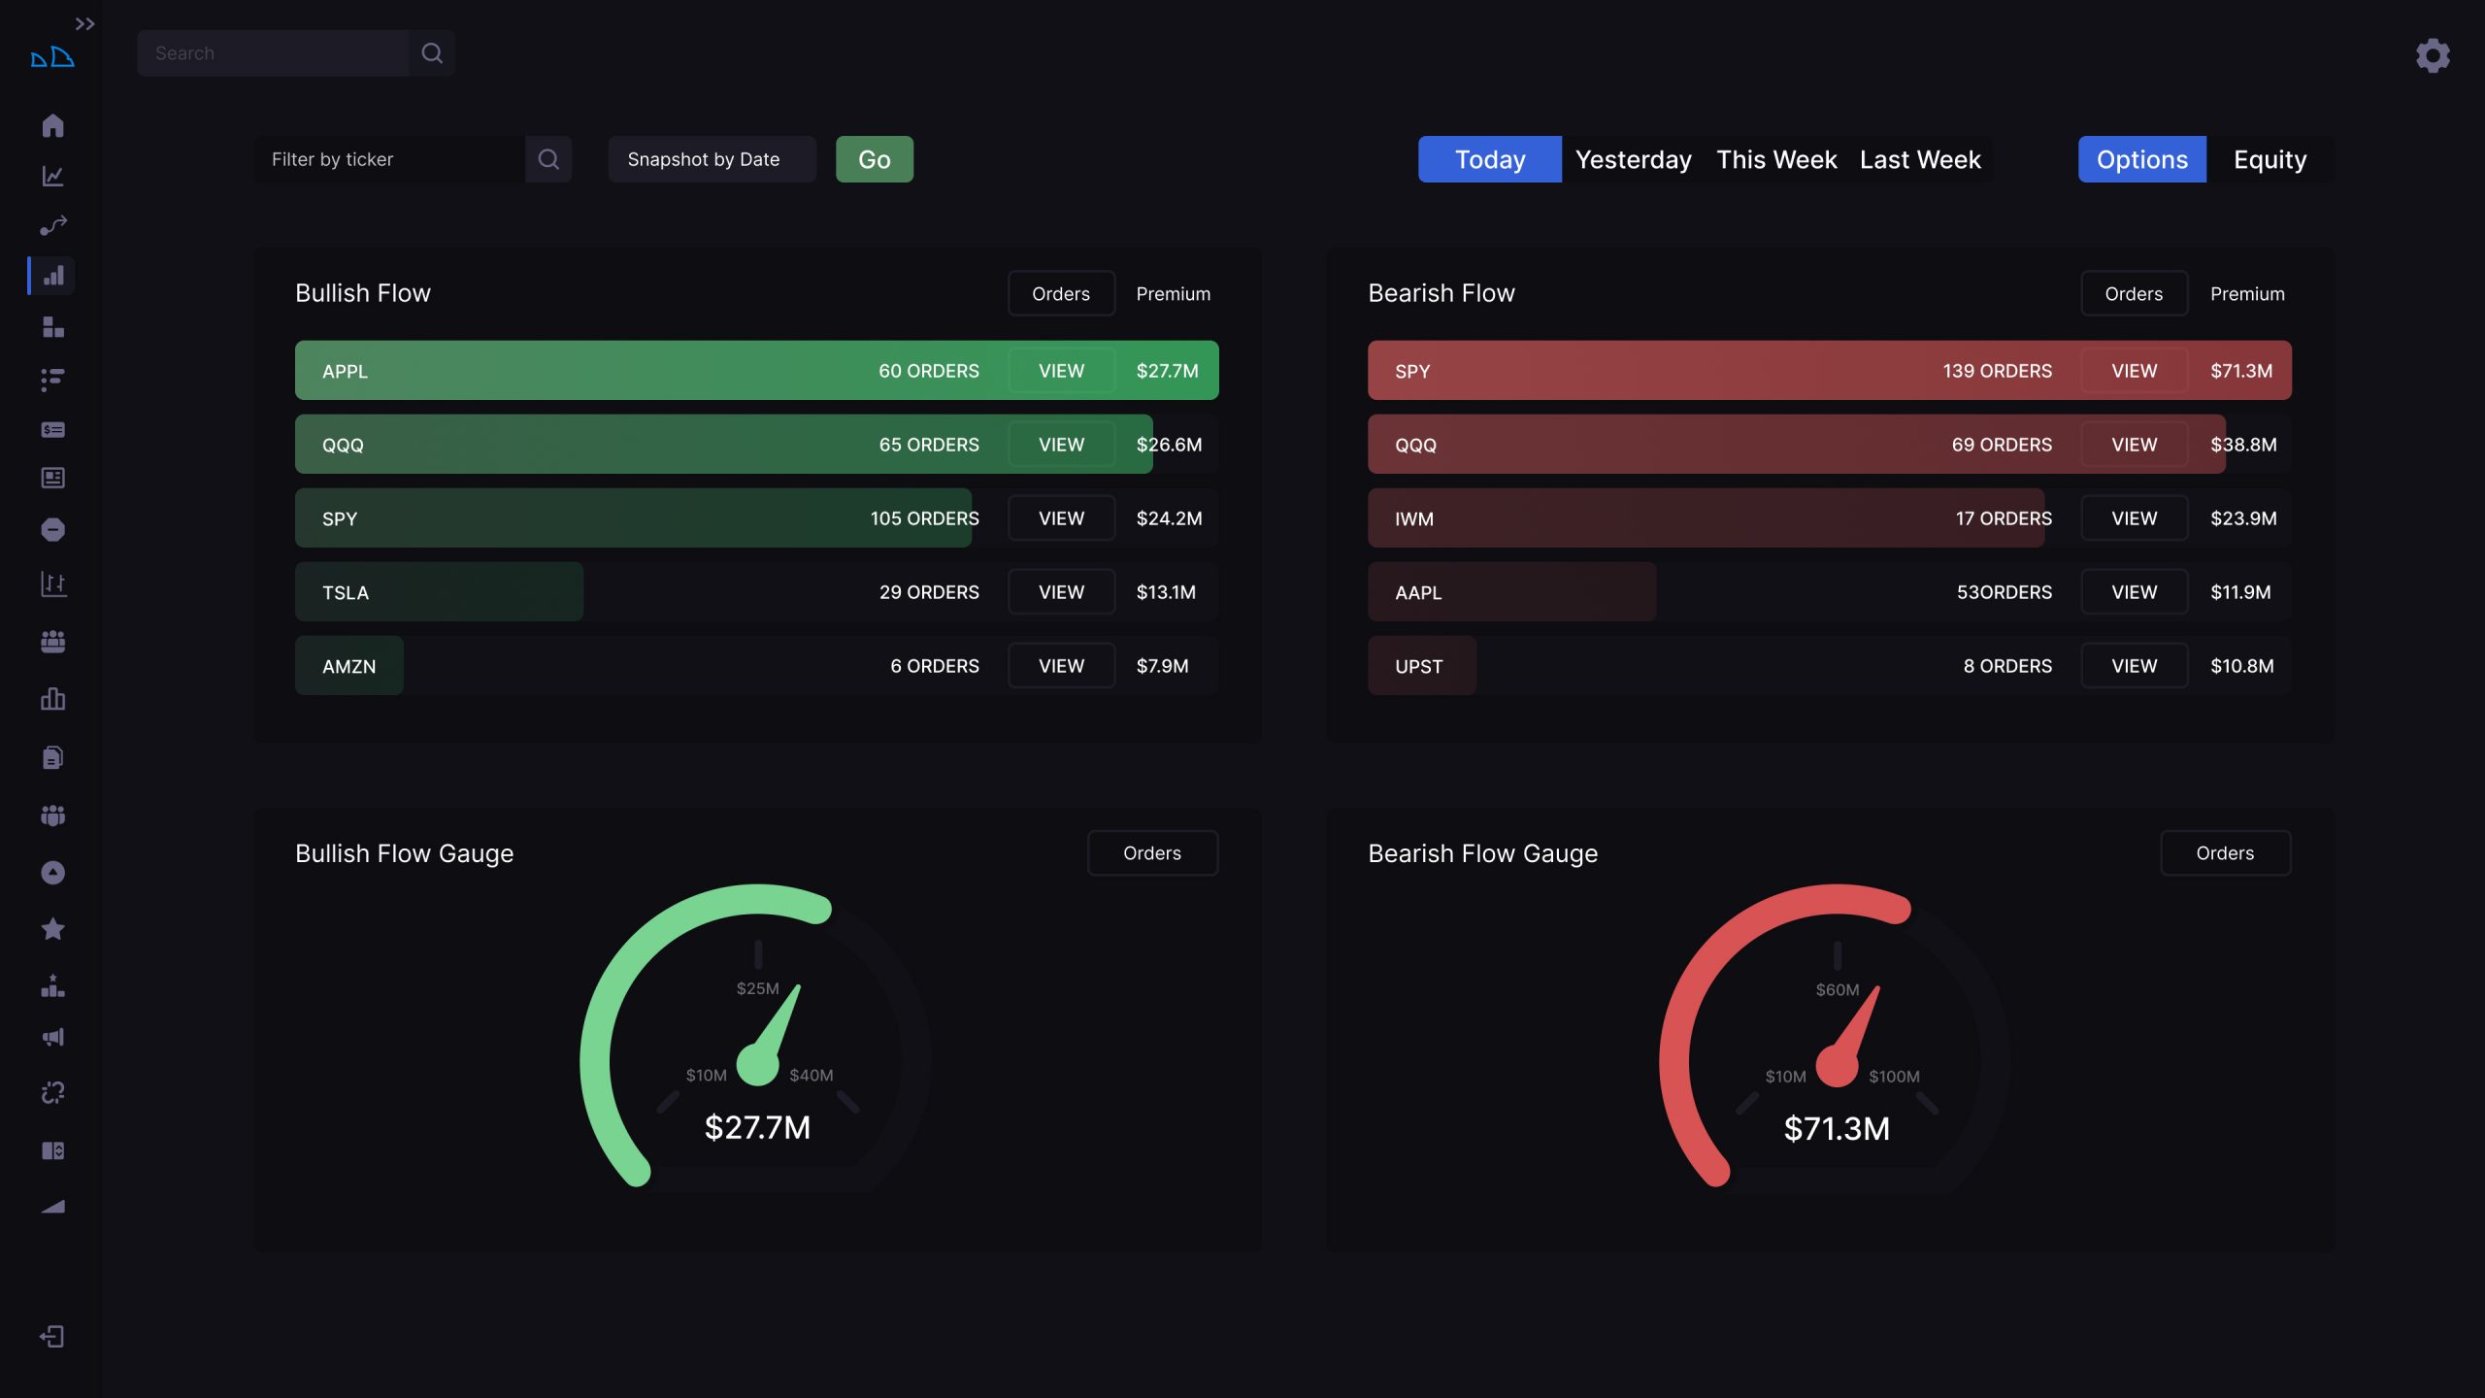
Task: Open the newspaper news sidebar icon
Action: [x=52, y=478]
